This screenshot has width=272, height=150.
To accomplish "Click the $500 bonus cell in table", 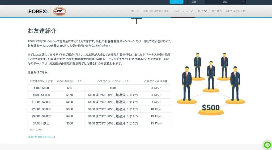I will (x=69, y=123).
